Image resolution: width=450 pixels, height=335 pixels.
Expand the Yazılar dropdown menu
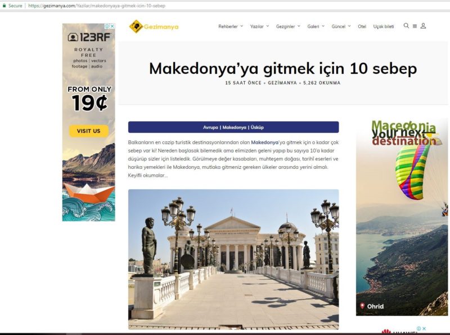click(259, 26)
